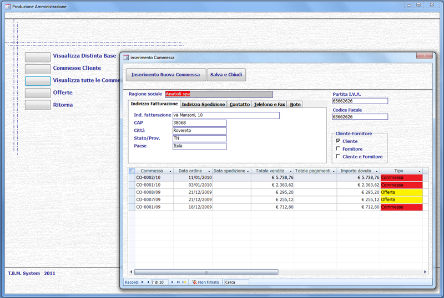Click the inserimento Commessa window form icon

[x=126, y=58]
